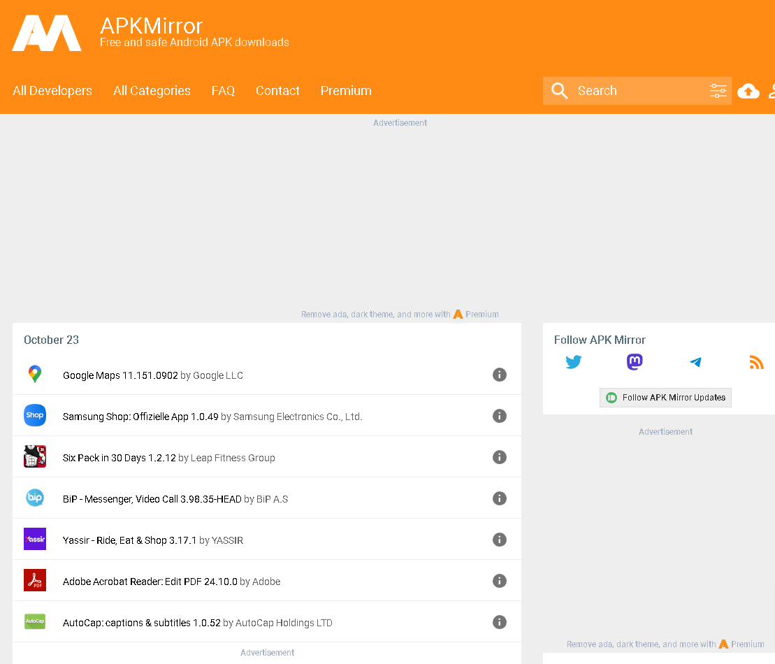
Task: Click the October 23 date heading
Action: pos(52,340)
